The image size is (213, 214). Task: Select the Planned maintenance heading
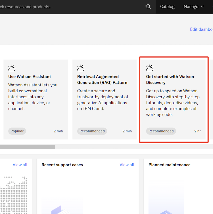coord(170,165)
